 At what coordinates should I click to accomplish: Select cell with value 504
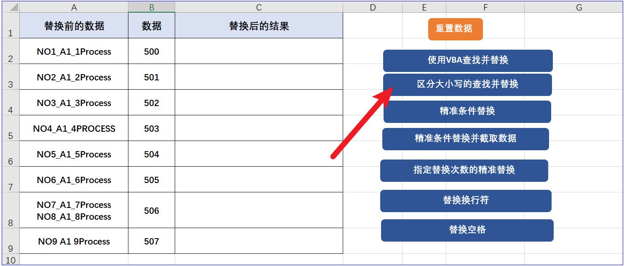click(152, 154)
